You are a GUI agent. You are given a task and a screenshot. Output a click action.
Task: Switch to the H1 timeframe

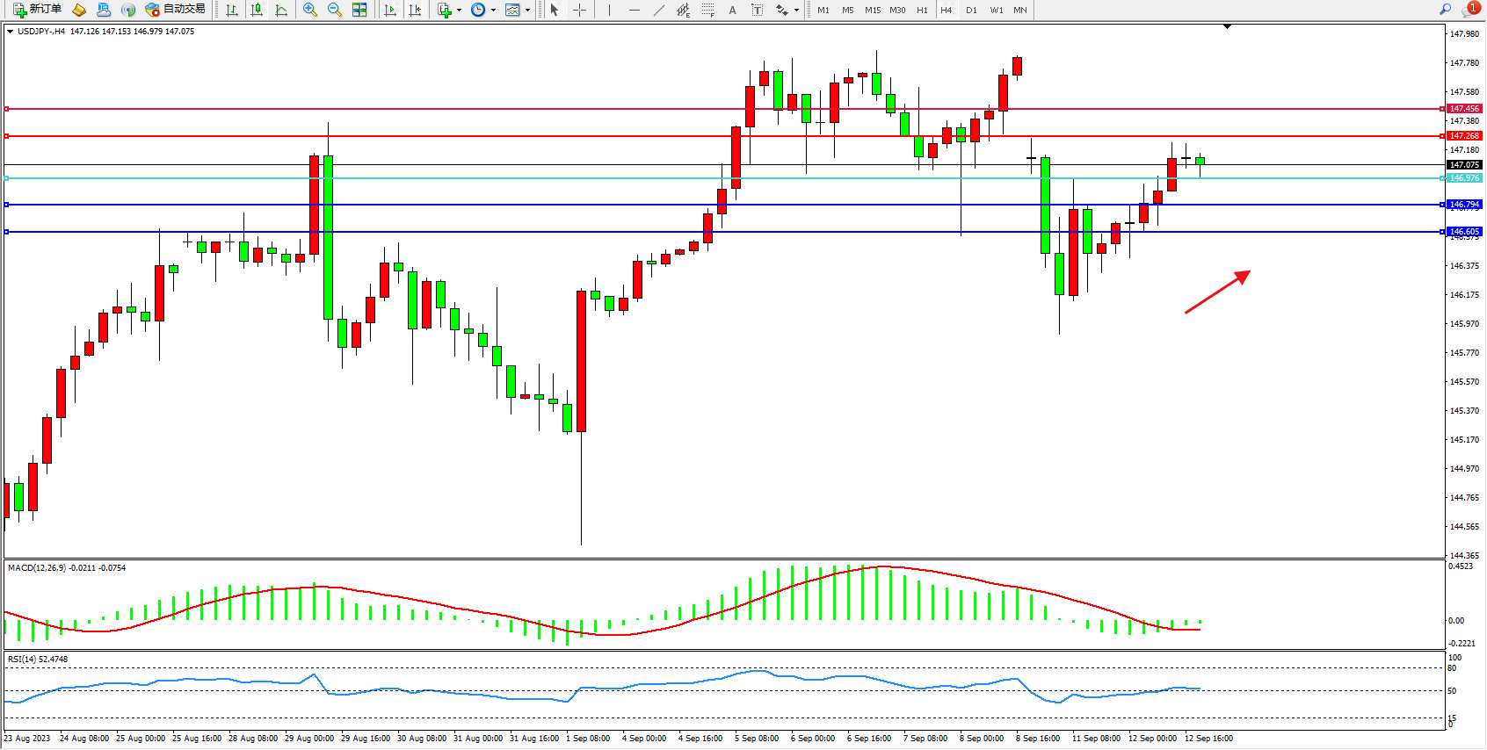point(922,11)
